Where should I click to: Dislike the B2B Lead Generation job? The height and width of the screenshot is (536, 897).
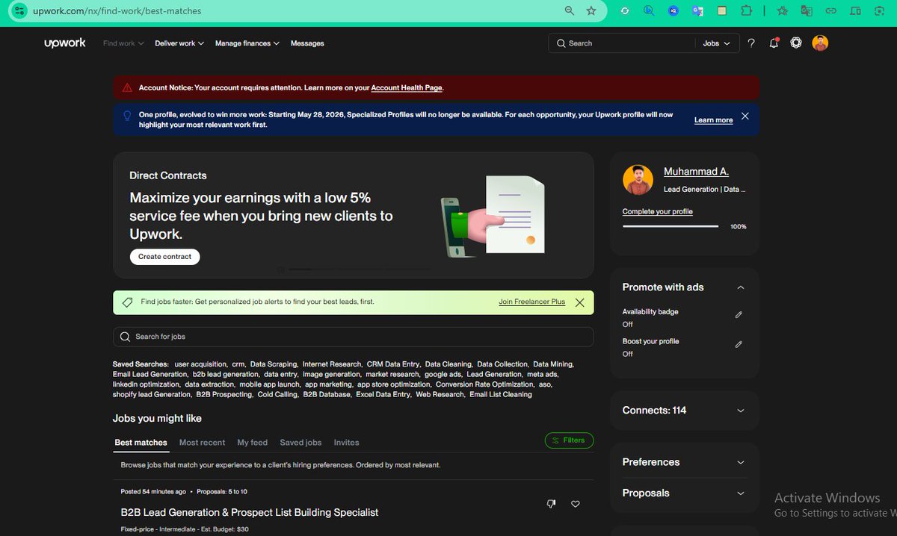click(552, 504)
